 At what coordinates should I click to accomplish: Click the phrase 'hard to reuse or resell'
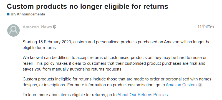click(x=115, y=61)
